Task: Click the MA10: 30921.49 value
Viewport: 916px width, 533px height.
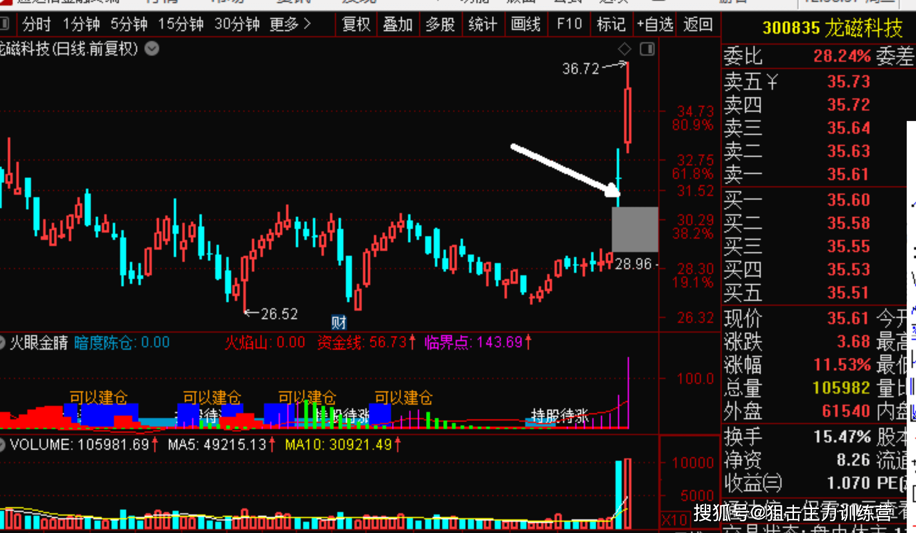Action: click(343, 445)
